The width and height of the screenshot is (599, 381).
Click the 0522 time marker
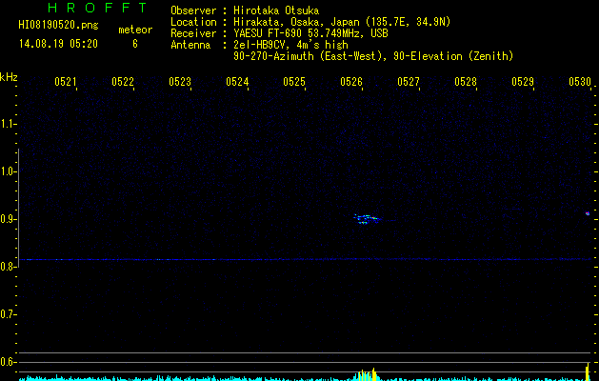tap(123, 82)
